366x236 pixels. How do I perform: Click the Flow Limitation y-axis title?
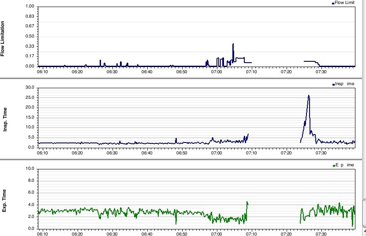(3, 38)
